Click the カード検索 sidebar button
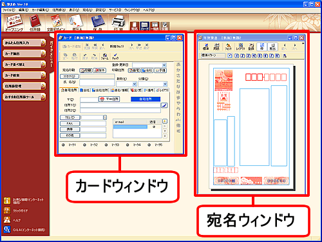The width and height of the screenshot is (322, 242). click(24, 76)
